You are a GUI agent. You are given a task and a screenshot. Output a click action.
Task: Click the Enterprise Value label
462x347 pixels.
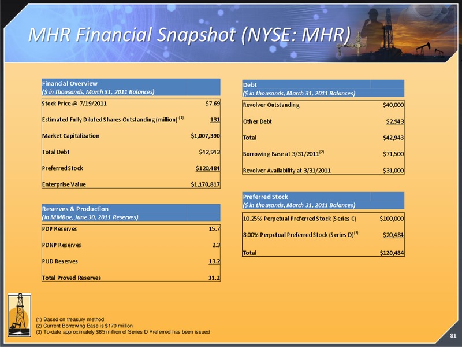coord(64,184)
